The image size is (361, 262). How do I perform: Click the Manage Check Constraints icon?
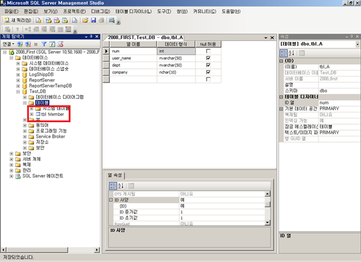point(61,29)
